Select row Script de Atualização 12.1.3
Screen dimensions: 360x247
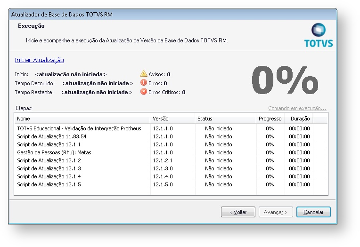tap(171, 168)
